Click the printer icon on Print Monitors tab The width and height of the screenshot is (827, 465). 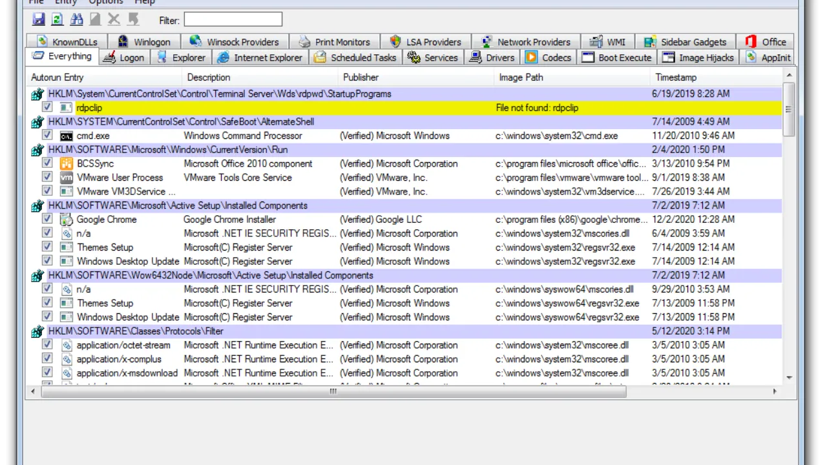click(304, 42)
